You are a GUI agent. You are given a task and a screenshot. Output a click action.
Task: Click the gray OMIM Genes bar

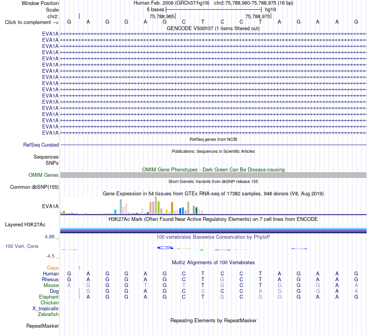point(213,175)
